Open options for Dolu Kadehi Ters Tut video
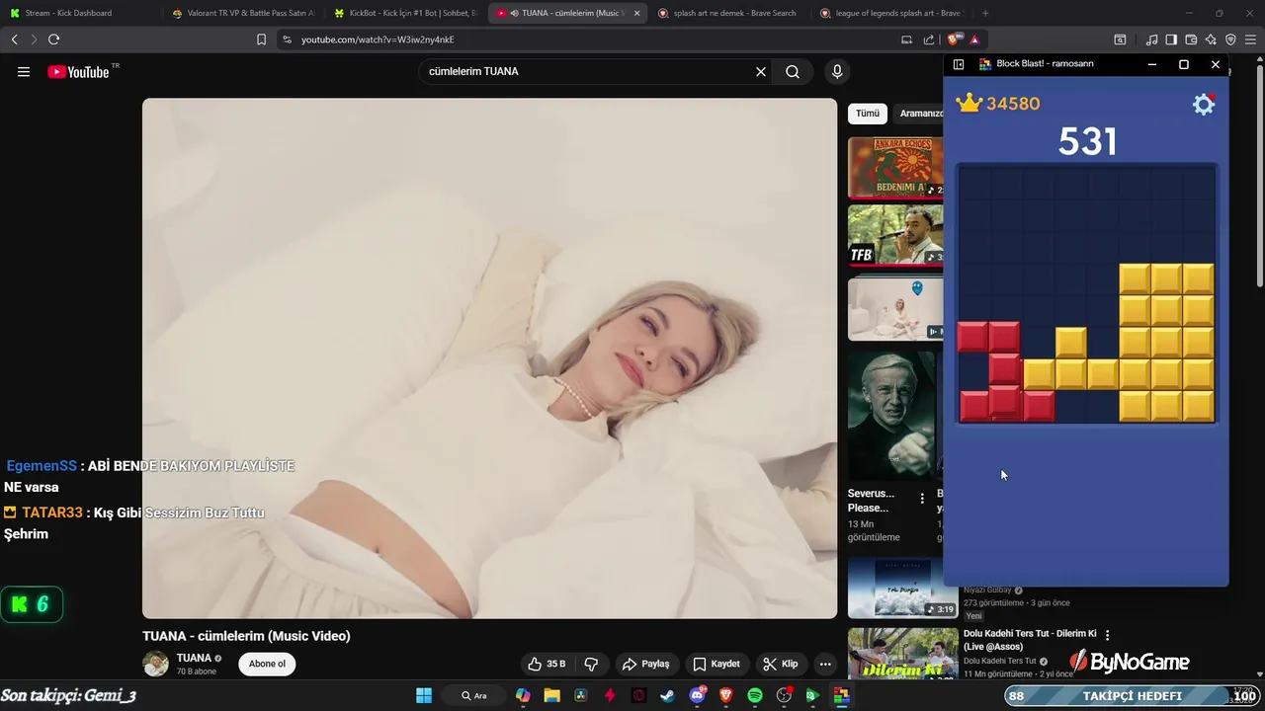The width and height of the screenshot is (1265, 711). pos(1107,635)
